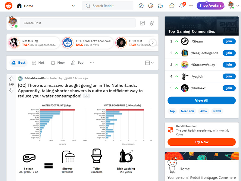This screenshot has height=181, width=241.
Task: Expand the user profile avatar menu
Action: click(233, 6)
